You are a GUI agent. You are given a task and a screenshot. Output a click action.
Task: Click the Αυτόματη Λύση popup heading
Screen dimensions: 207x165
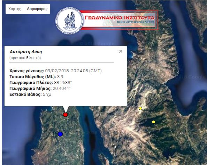[26, 52]
